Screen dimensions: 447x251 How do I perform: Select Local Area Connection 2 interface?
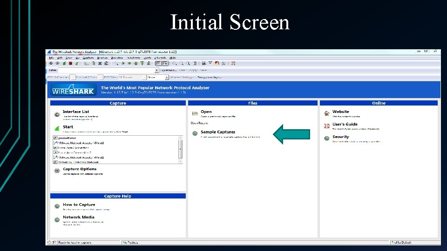[x=74, y=152]
